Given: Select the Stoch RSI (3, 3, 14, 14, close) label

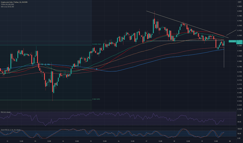Looking at the screenshot, I should coord(10,130).
